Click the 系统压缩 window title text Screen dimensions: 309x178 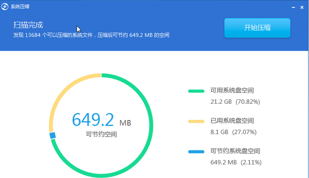click(20, 7)
